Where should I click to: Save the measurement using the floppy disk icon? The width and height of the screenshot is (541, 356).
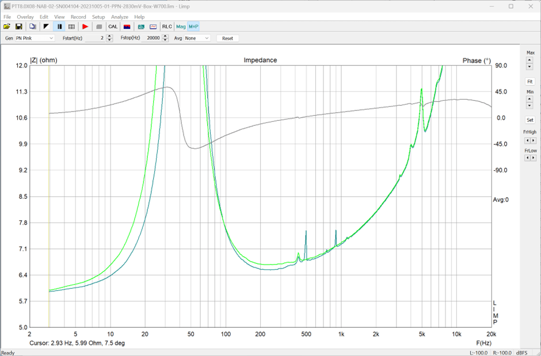coord(19,26)
